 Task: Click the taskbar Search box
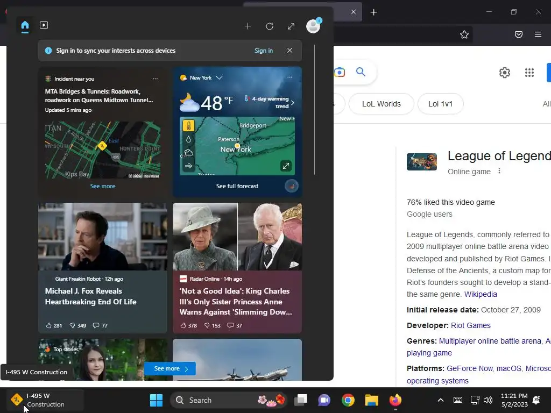(x=229, y=400)
